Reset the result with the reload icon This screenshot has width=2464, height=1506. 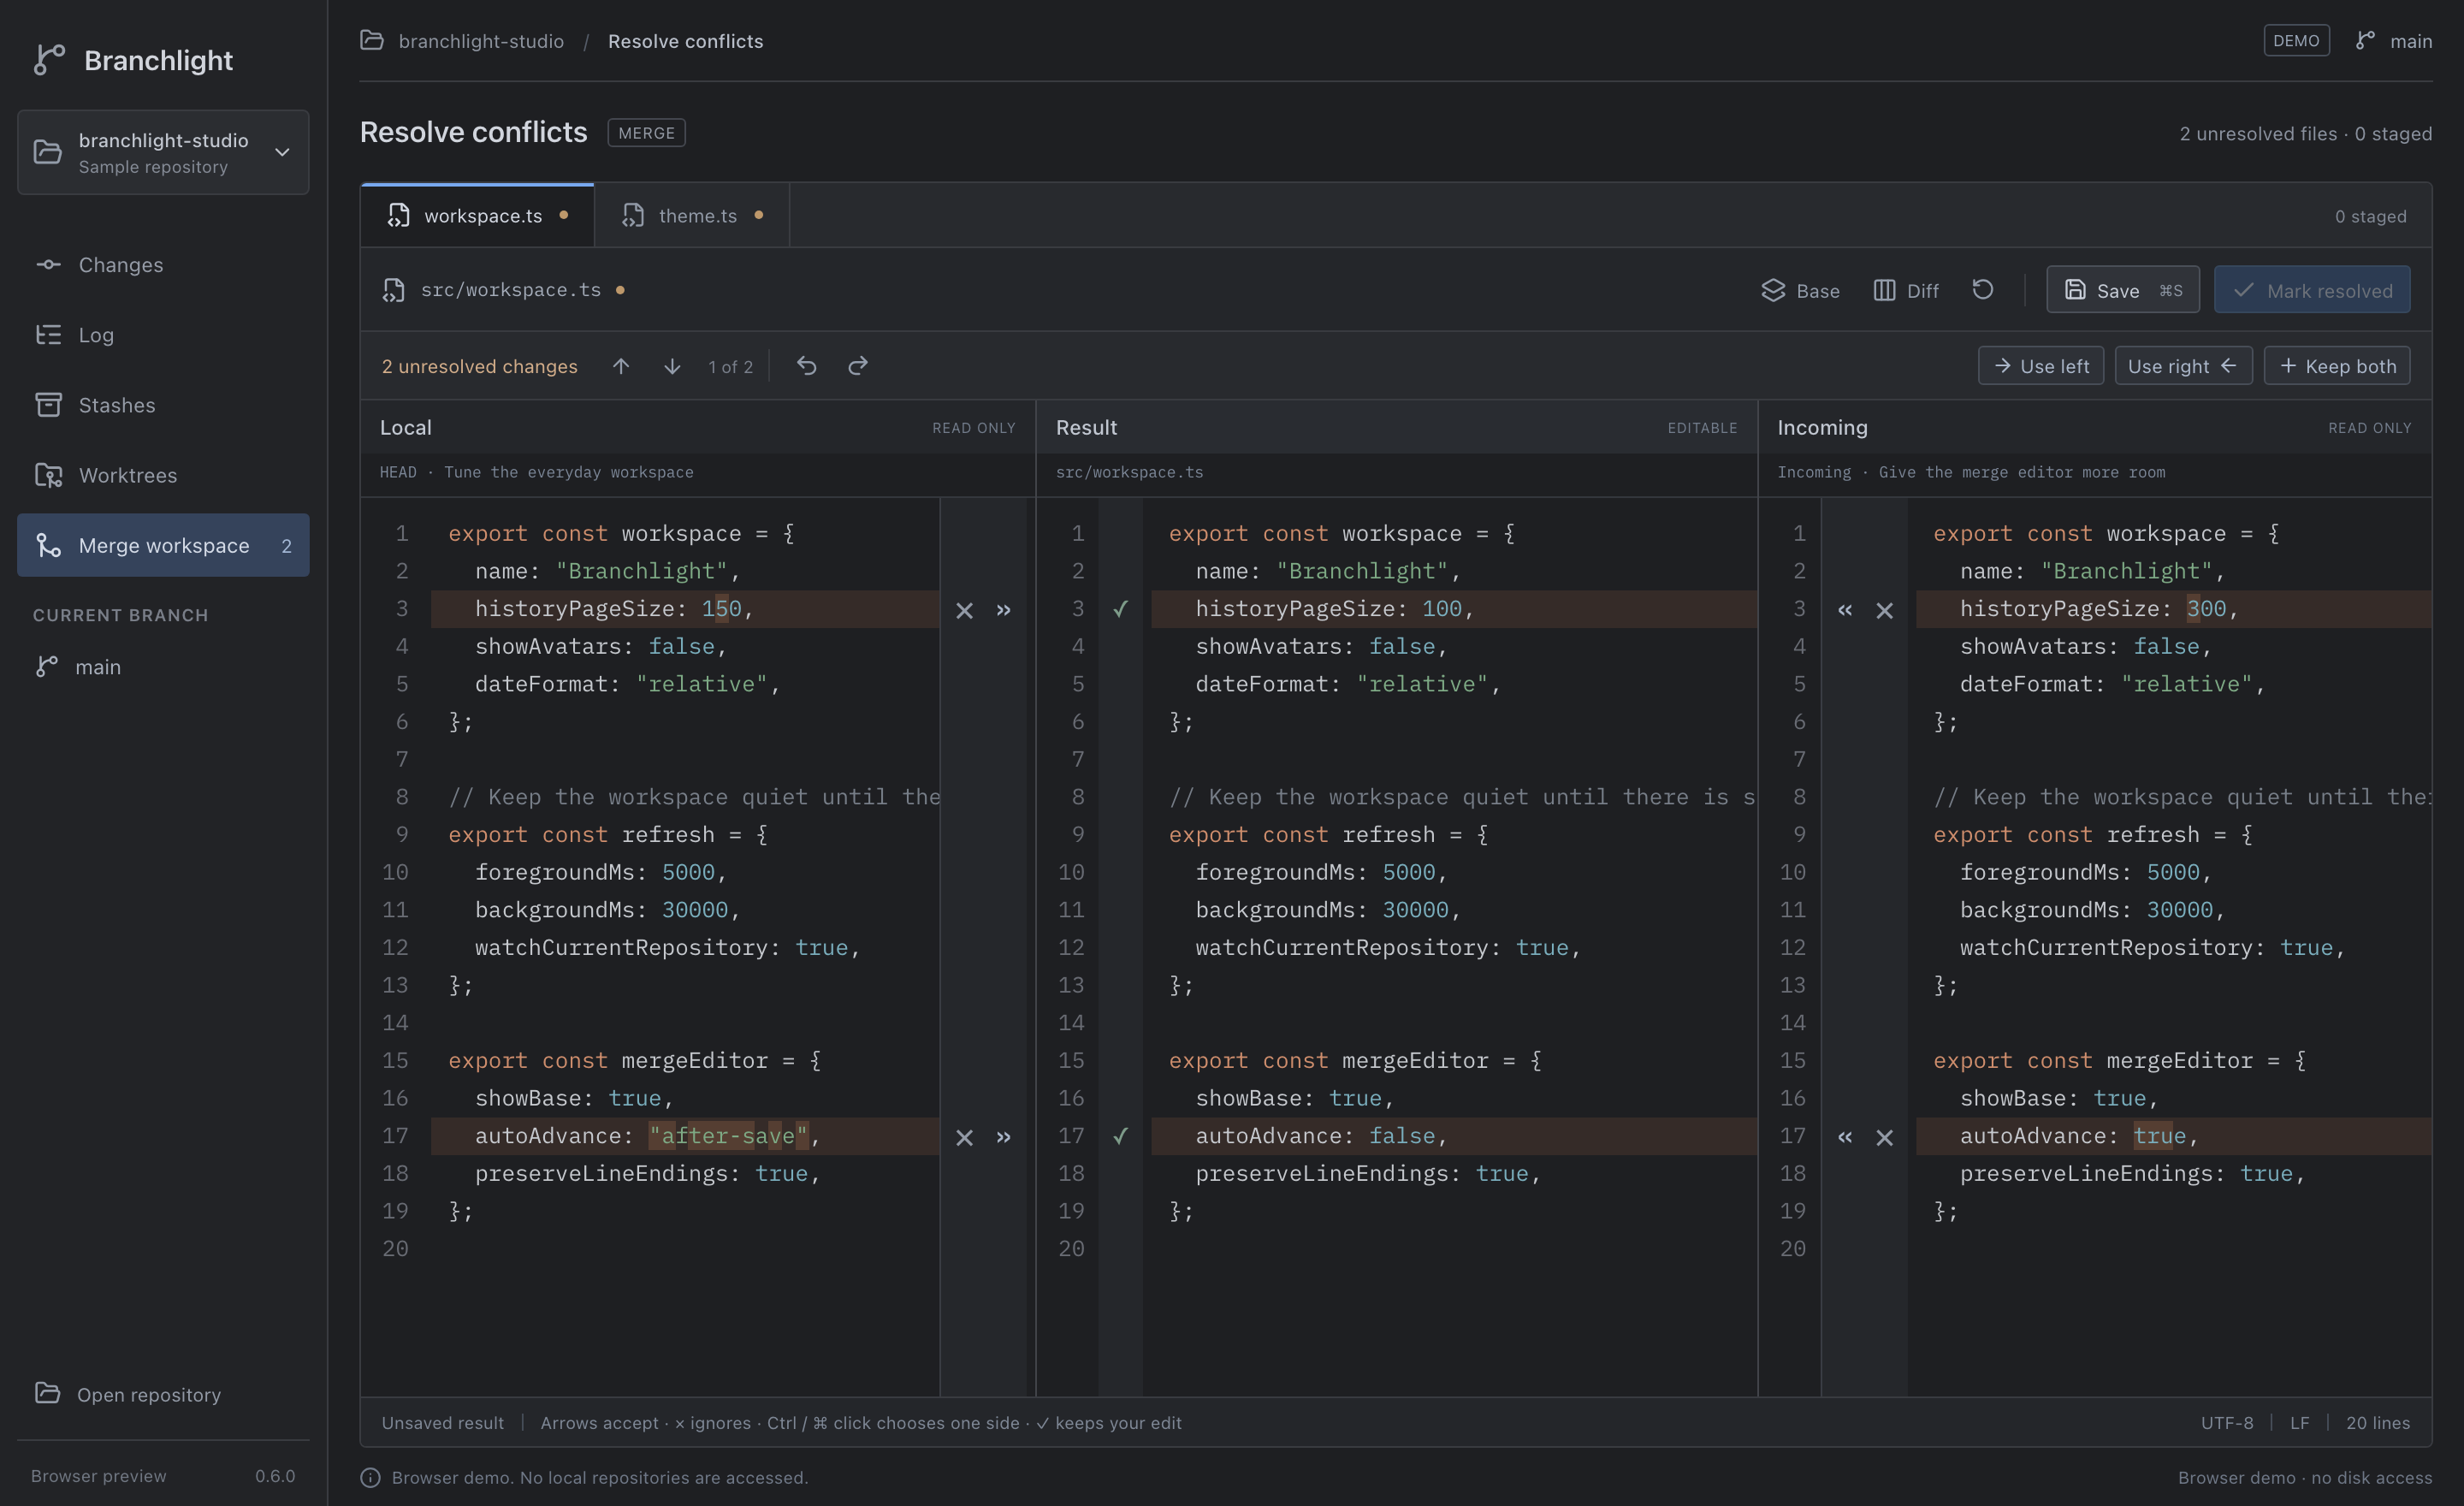(x=1983, y=290)
